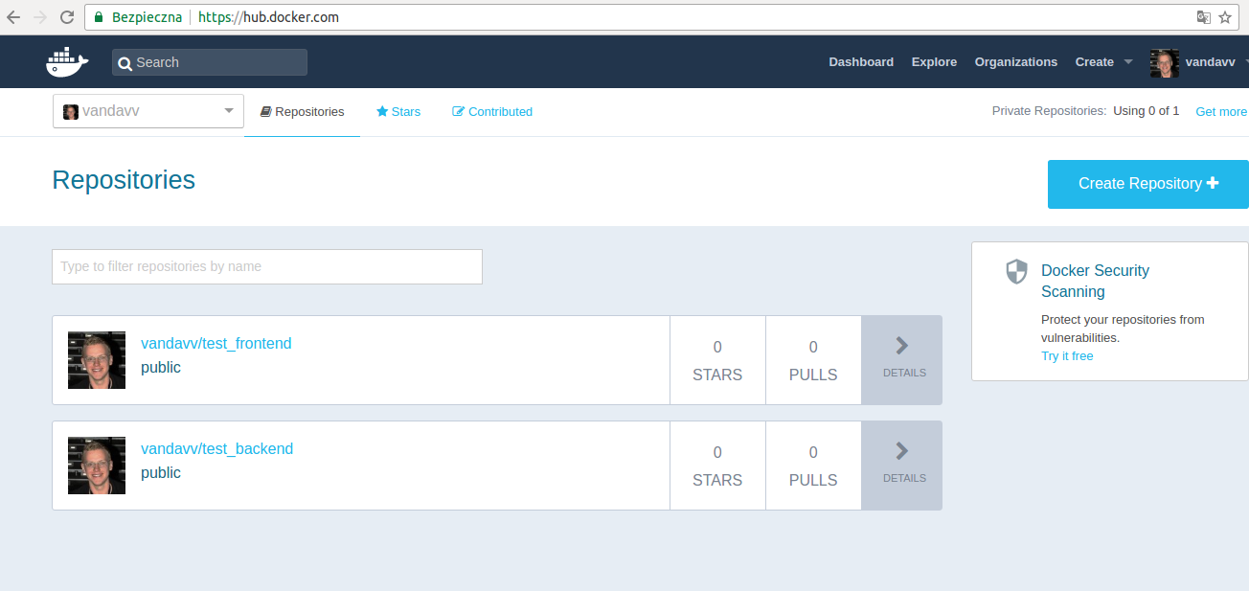Click Docker Security Scanning heading link
The width and height of the screenshot is (1249, 591).
[x=1095, y=281]
